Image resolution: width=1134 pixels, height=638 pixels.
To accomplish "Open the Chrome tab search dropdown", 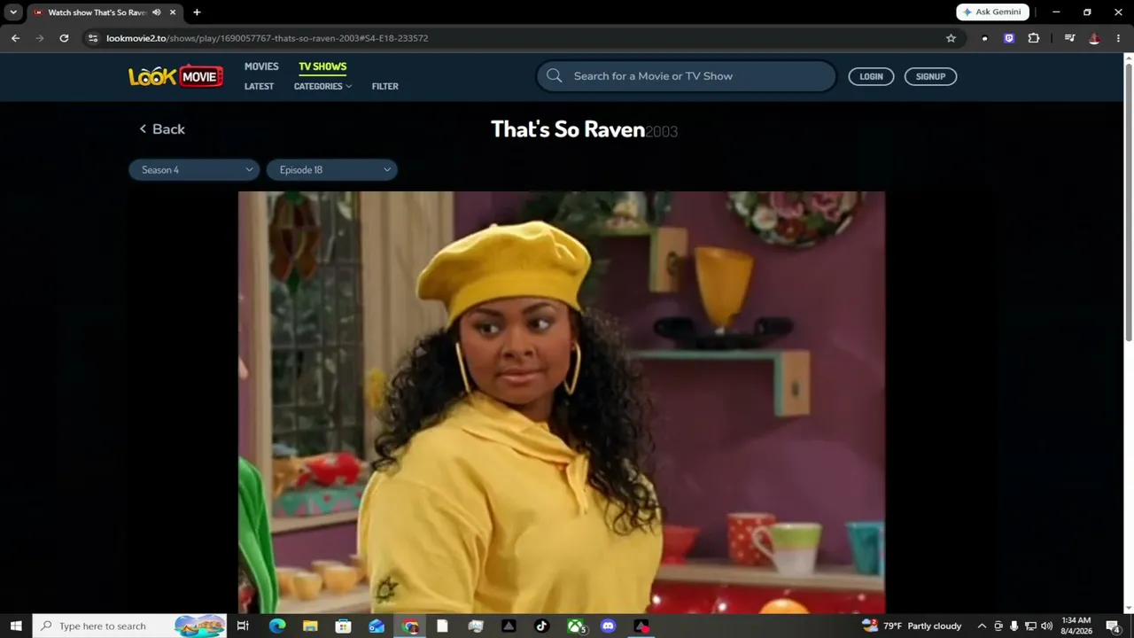I will [x=13, y=12].
